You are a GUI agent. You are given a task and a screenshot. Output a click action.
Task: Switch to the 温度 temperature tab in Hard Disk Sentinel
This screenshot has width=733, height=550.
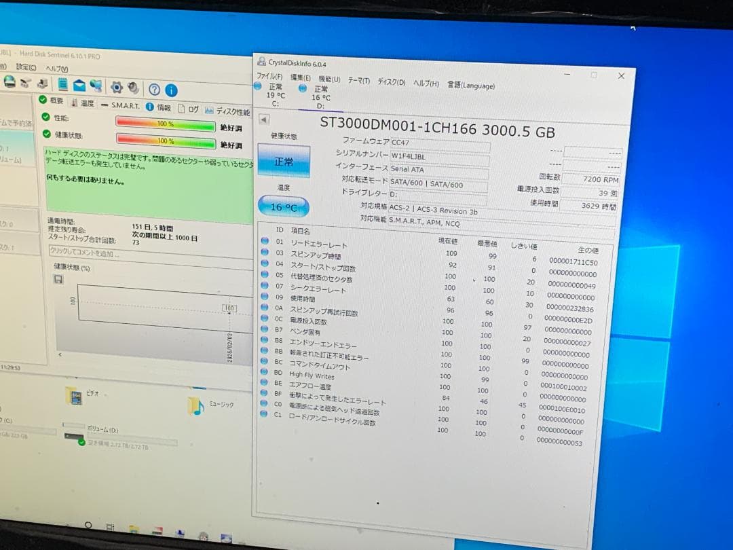[x=82, y=103]
